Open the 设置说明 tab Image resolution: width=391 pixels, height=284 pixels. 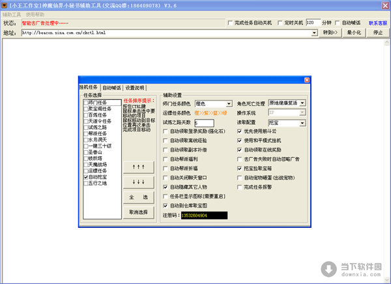135,87
